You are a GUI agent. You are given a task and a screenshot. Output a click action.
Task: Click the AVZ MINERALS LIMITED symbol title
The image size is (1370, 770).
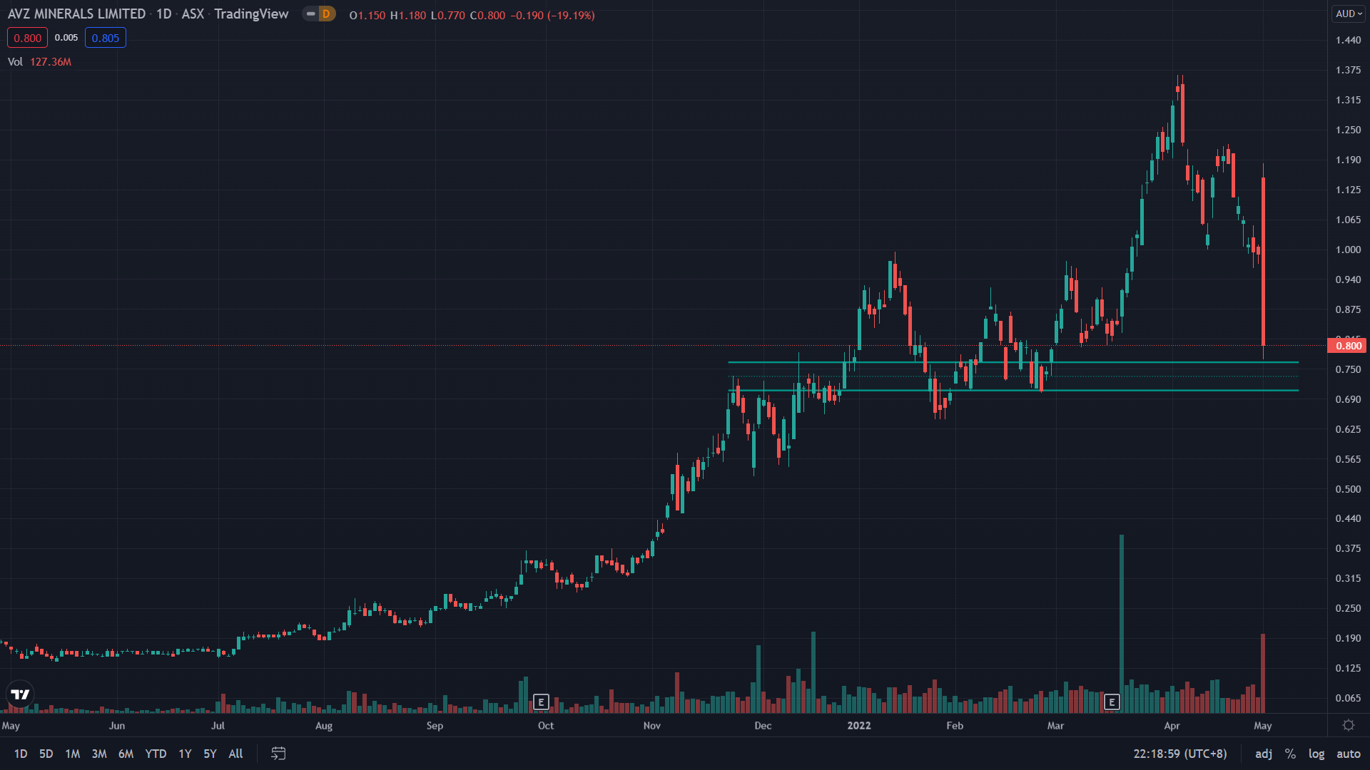[76, 14]
